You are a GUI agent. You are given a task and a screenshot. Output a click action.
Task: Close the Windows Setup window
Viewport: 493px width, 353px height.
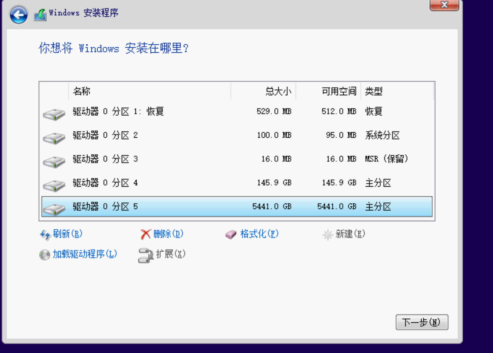coord(444,5)
